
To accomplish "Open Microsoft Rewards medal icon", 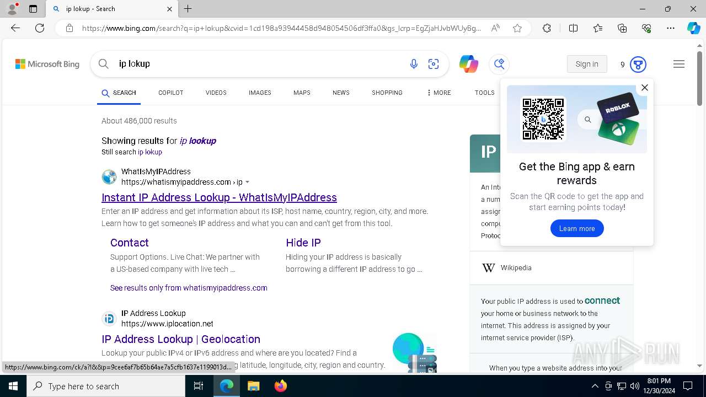I will (638, 65).
